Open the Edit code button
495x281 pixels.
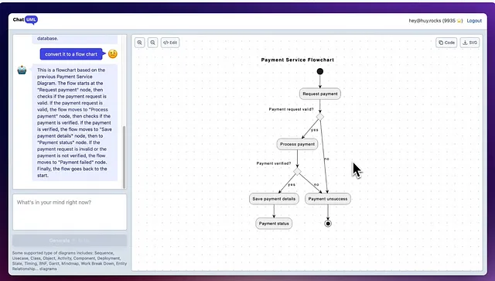click(170, 43)
